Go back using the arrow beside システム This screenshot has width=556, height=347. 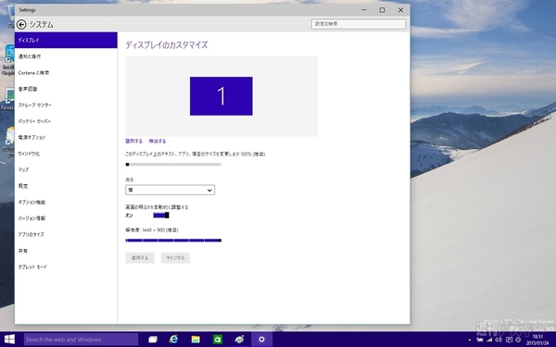(21, 24)
